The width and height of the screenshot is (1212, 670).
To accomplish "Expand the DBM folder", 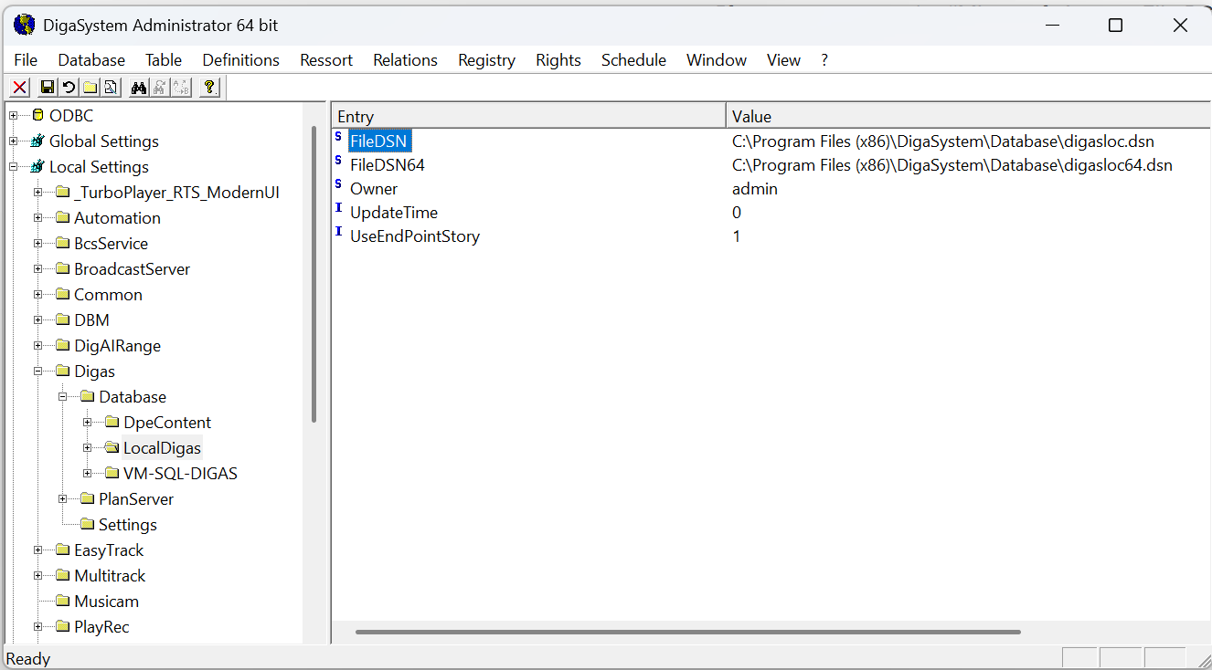I will coord(38,320).
